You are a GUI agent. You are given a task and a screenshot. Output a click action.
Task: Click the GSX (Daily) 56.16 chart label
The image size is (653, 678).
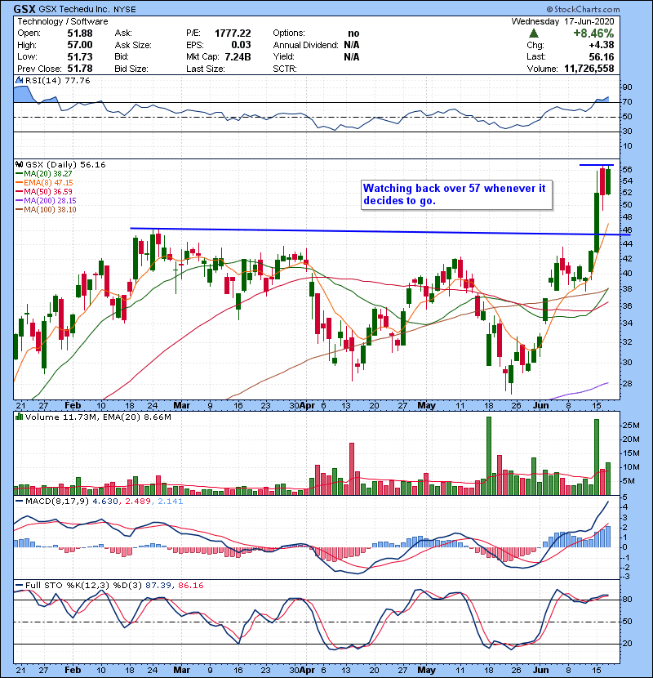pos(65,164)
